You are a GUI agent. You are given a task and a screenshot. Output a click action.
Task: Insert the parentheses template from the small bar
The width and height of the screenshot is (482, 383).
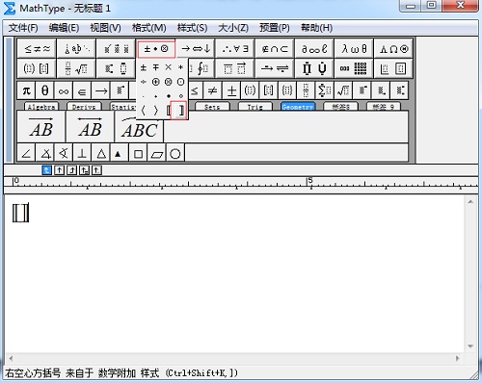pos(250,90)
